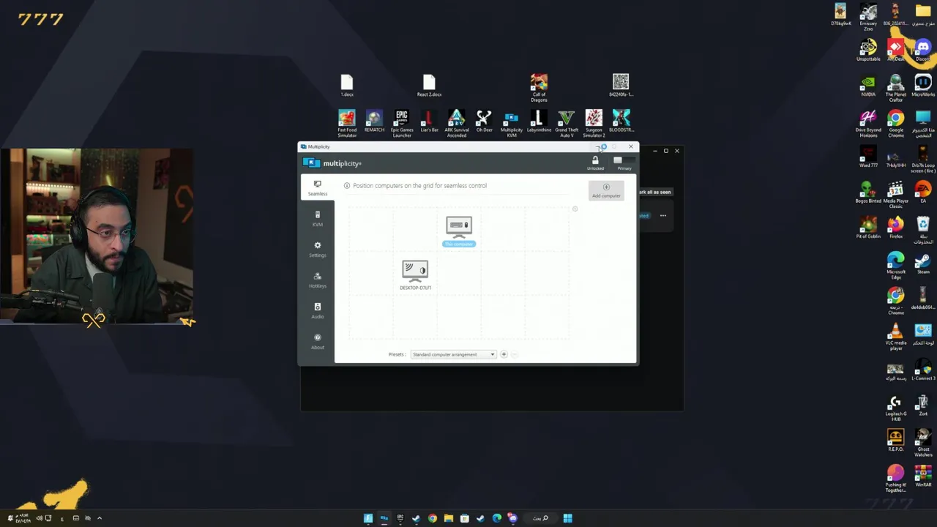Viewport: 937px width, 527px height.
Task: Open File Explorer from taskbar
Action: point(448,518)
